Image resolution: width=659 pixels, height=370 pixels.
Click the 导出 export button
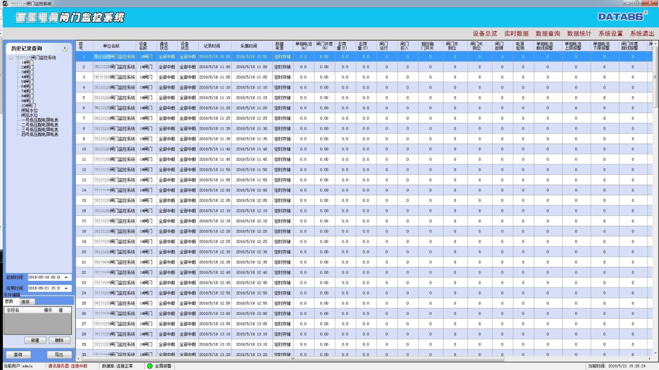(59, 354)
